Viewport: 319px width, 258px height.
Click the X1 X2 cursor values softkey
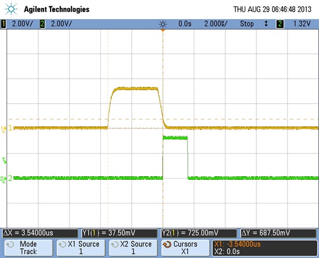pos(264,248)
